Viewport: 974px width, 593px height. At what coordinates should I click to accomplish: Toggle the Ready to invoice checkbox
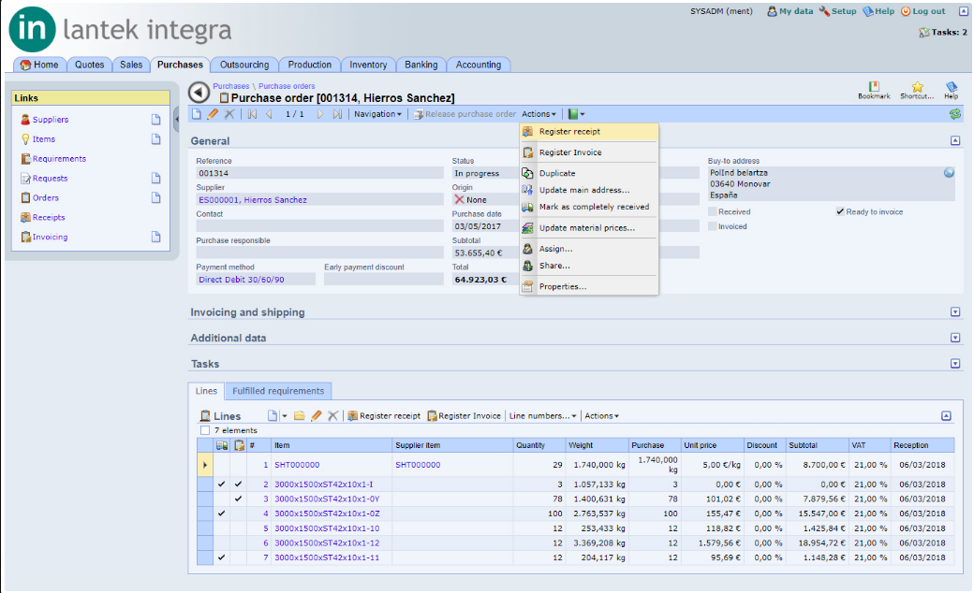pyautogui.click(x=840, y=211)
